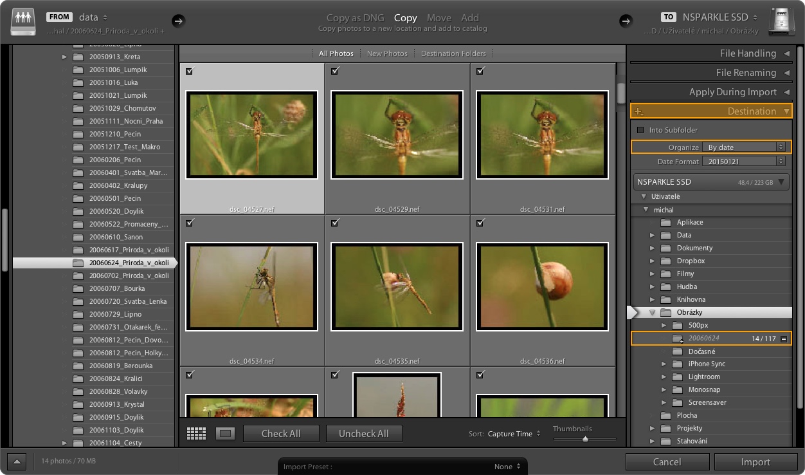The image size is (805, 475).
Task: Click the photo grid vertical scrollbar
Action: click(x=621, y=93)
